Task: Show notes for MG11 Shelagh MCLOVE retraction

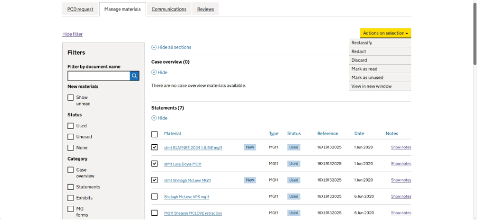Action: click(x=401, y=213)
